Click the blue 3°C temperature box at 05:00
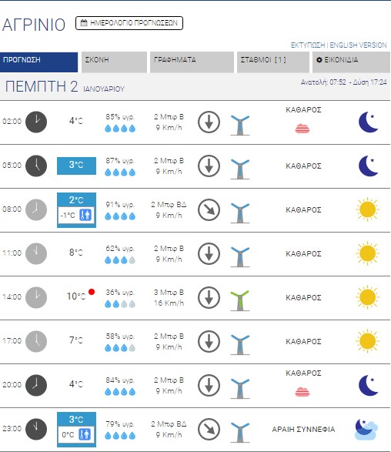The width and height of the screenshot is (391, 452). [76, 166]
